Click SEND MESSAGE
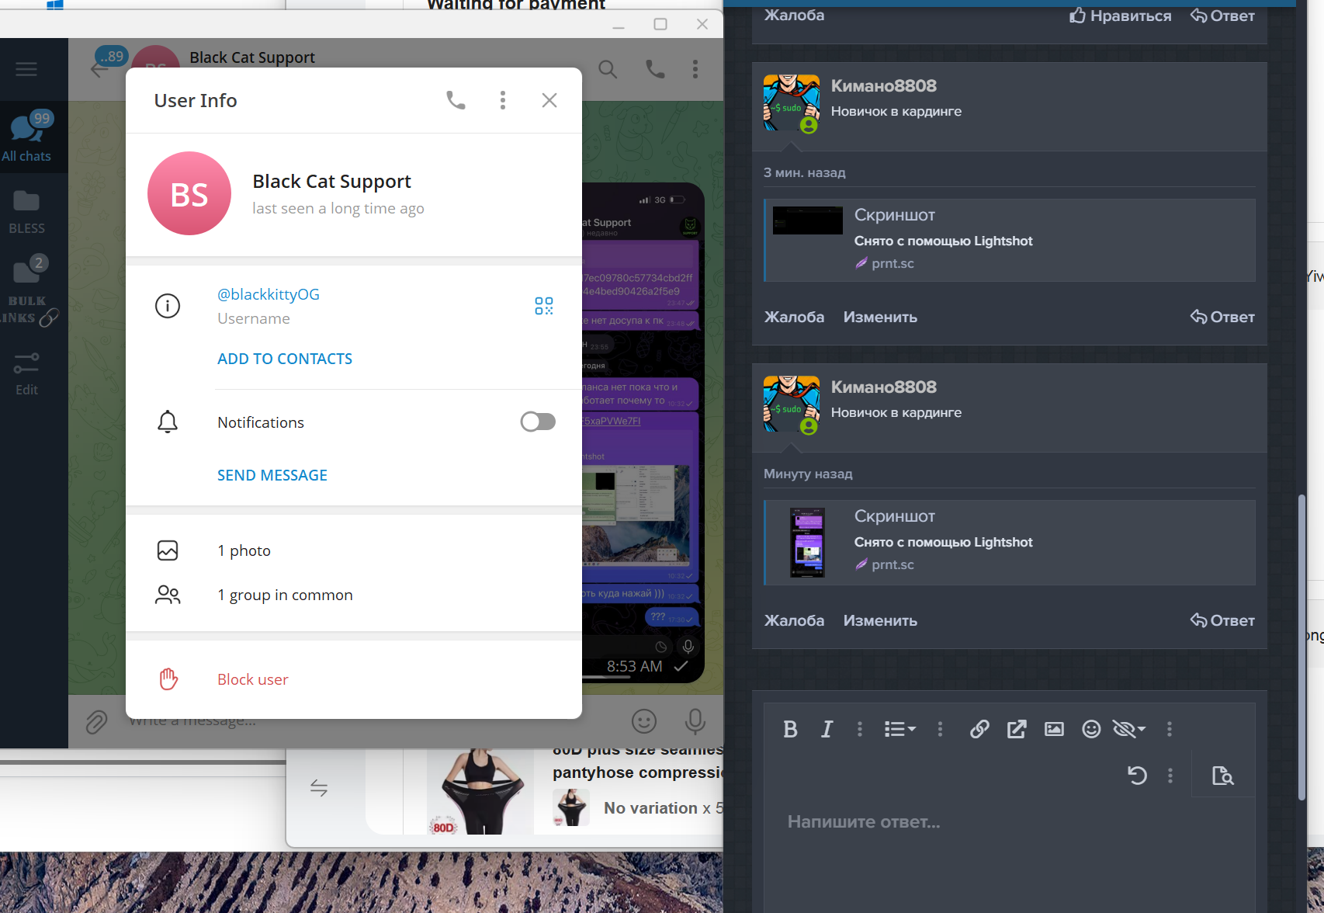1324x913 pixels. pyautogui.click(x=272, y=475)
